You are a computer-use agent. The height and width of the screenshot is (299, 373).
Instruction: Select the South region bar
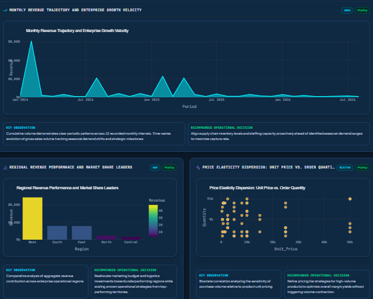(57, 233)
